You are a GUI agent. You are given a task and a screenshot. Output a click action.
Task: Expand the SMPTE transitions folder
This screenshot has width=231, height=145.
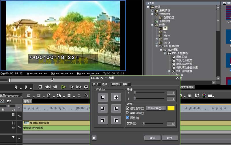(157, 43)
